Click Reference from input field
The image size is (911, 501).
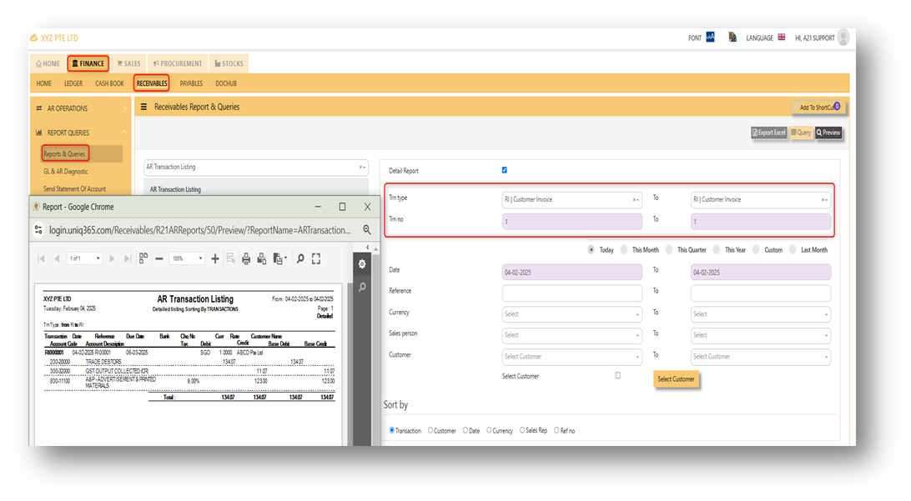click(x=571, y=293)
